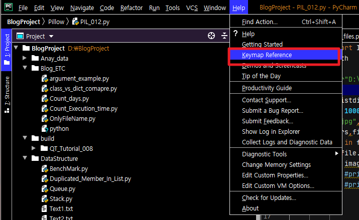This screenshot has height=220, width=359.
Task: Select Submit Feedback...
Action: pos(286,121)
